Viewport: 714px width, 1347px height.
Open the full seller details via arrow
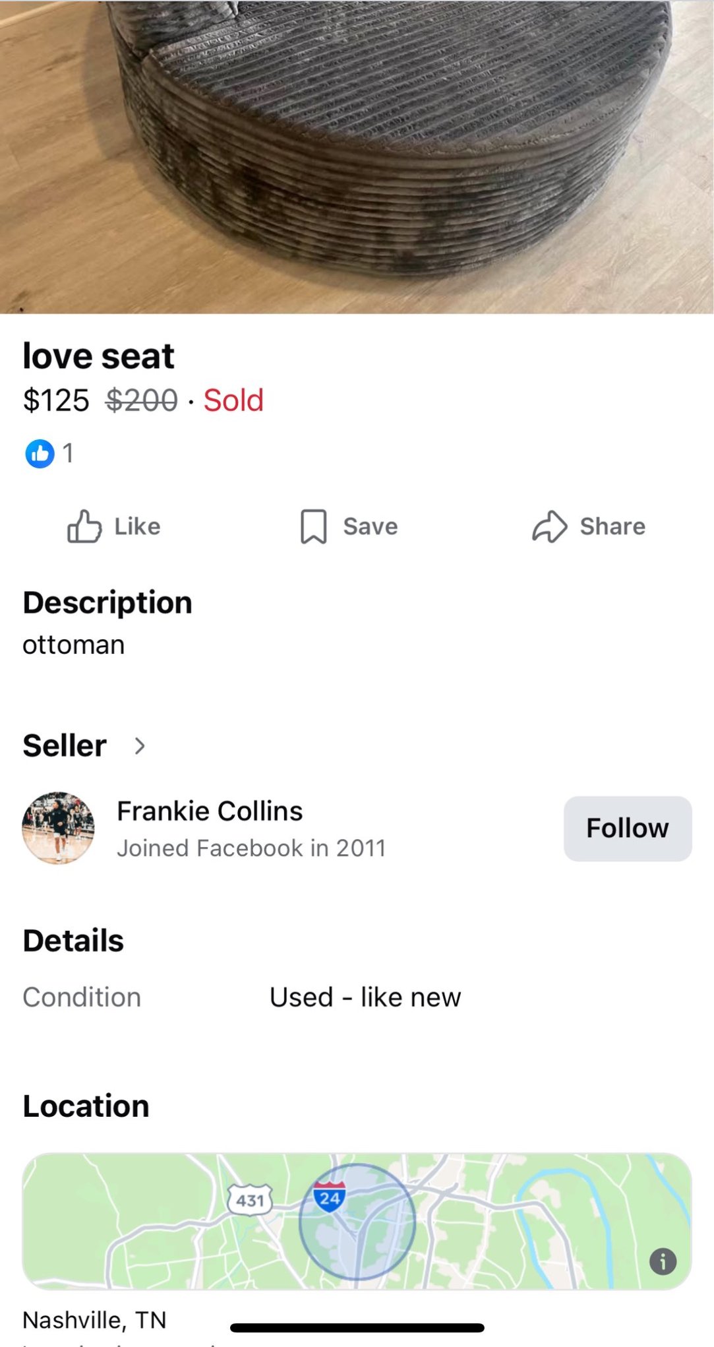pyautogui.click(x=140, y=746)
